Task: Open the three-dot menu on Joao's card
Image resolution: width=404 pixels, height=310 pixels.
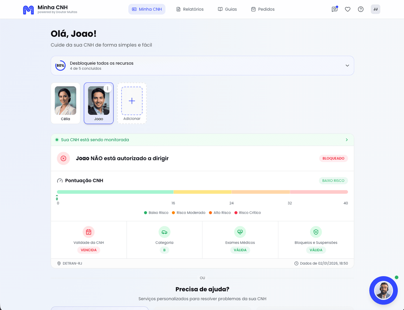Action: pos(108,88)
